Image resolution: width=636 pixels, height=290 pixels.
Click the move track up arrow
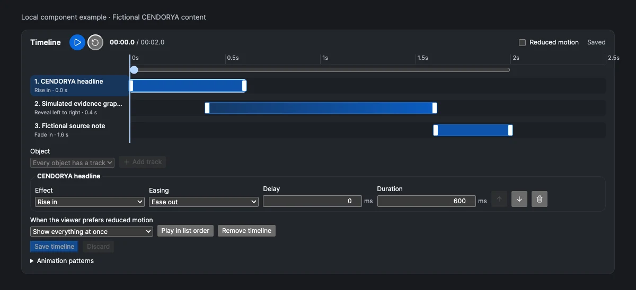[x=499, y=199]
